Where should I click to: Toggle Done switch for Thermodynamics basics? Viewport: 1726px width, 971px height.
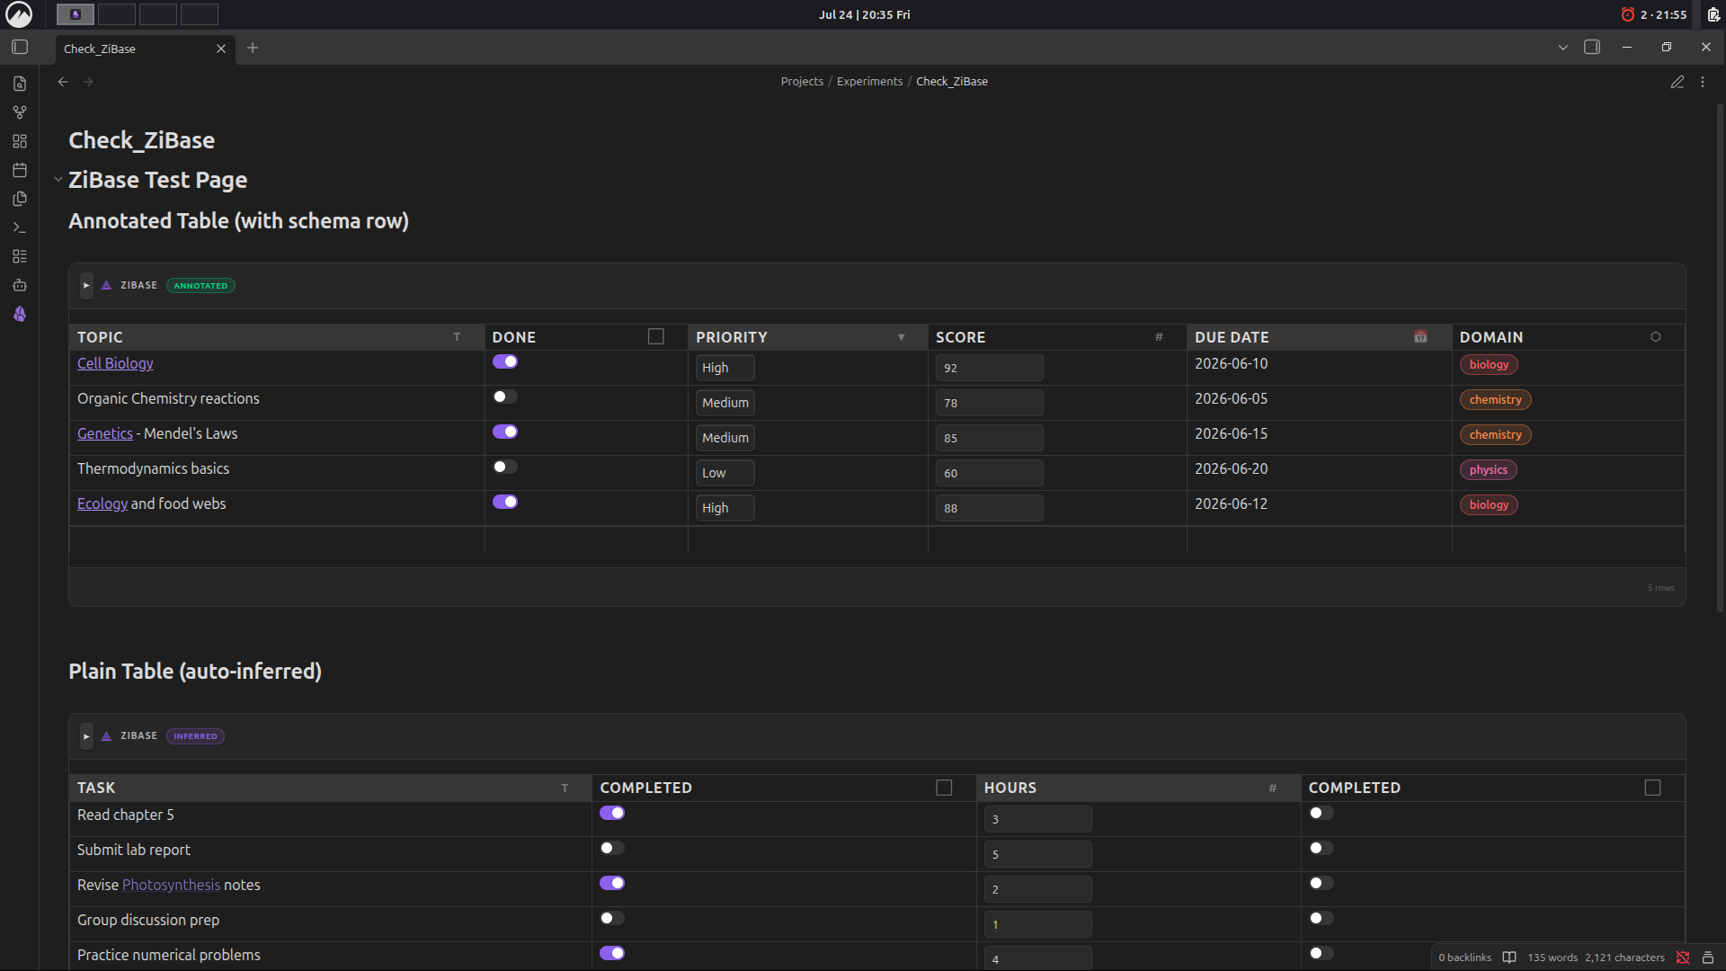tap(505, 467)
